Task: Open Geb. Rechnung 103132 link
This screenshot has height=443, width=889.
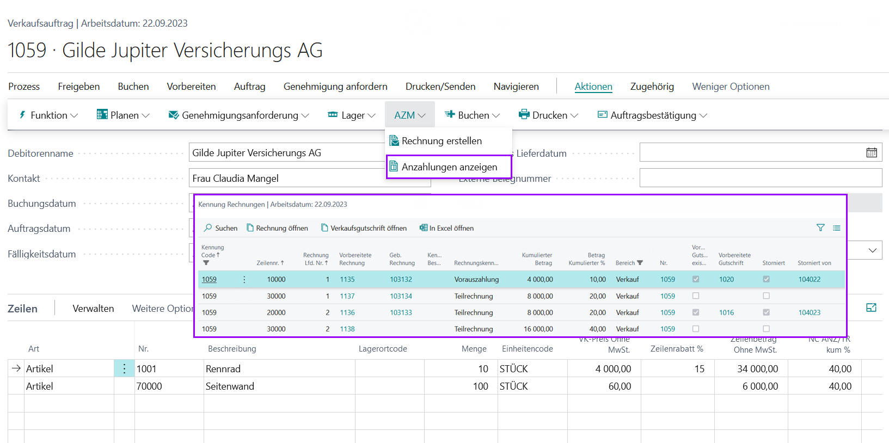Action: pos(401,279)
